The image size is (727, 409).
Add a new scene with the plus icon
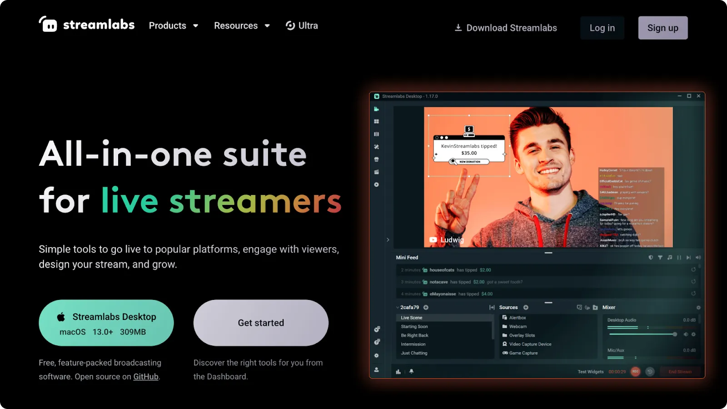coord(426,308)
